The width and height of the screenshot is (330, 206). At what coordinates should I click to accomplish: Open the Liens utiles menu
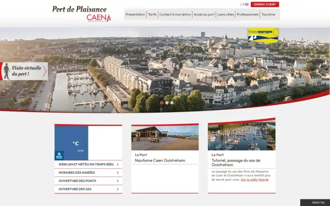click(x=226, y=14)
